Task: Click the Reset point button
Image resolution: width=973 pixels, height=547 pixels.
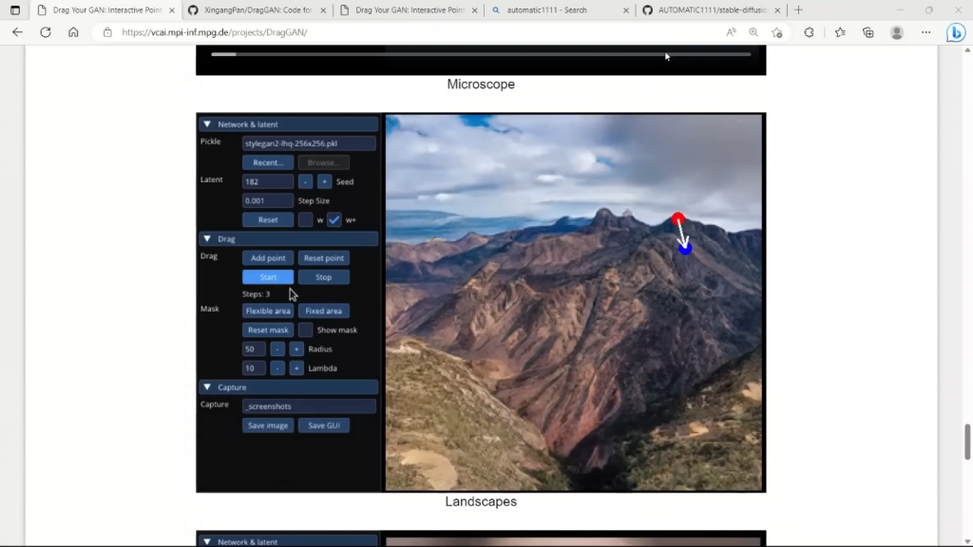Action: coord(323,258)
